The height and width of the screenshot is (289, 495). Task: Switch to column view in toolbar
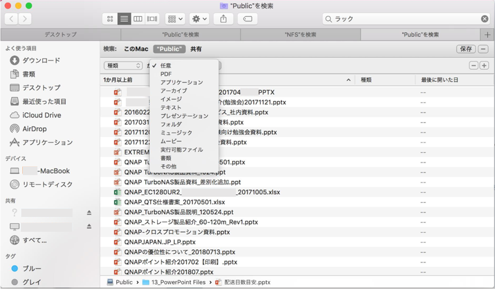point(138,19)
